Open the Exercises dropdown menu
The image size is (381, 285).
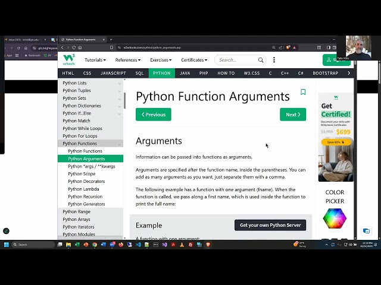[x=161, y=60]
